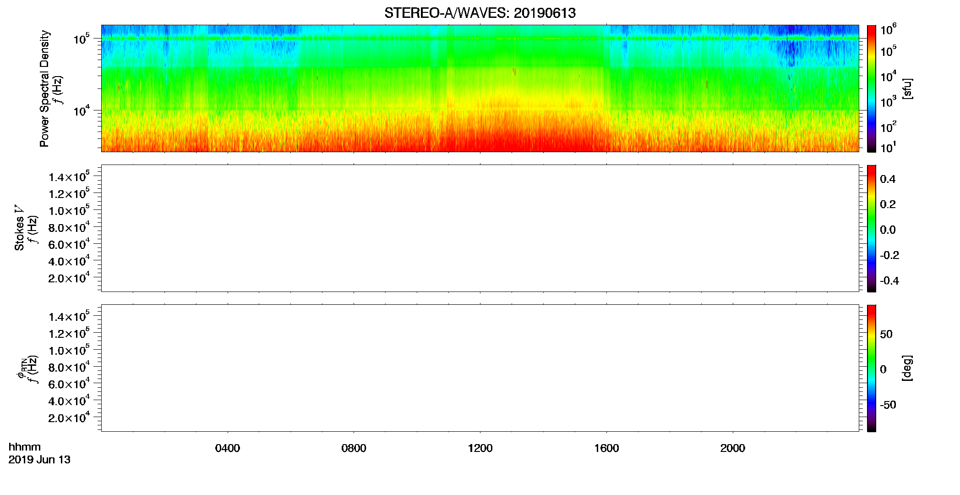
Task: Select the 10^1 label on sfu color bar
Action: coord(889,148)
